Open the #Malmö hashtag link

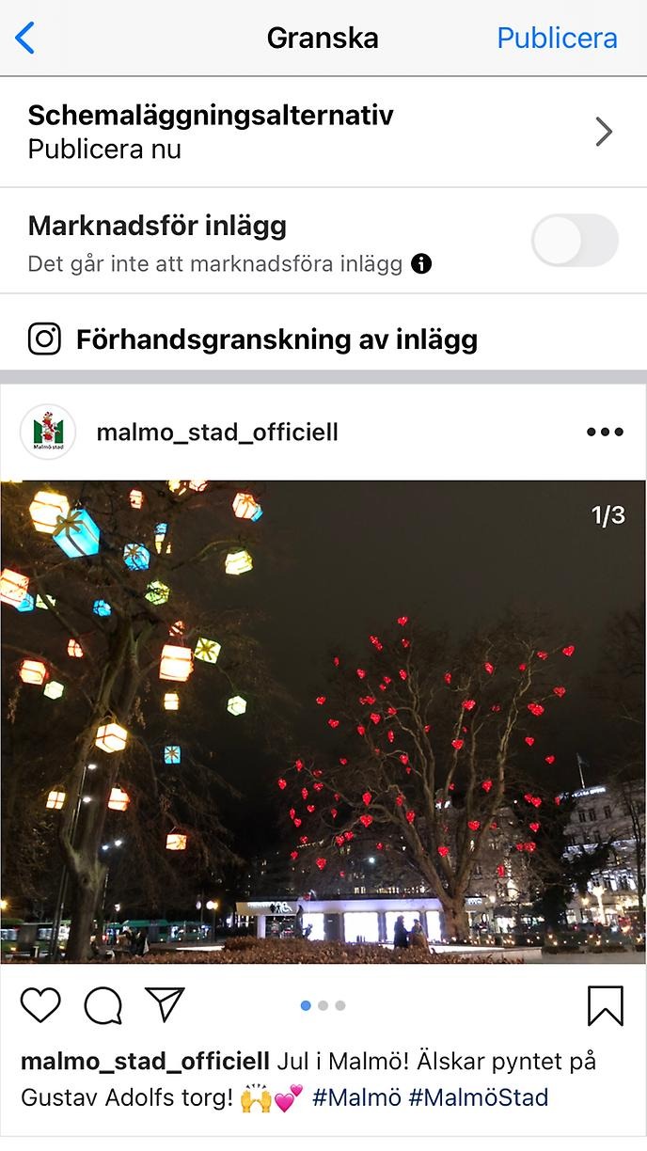(356, 1097)
